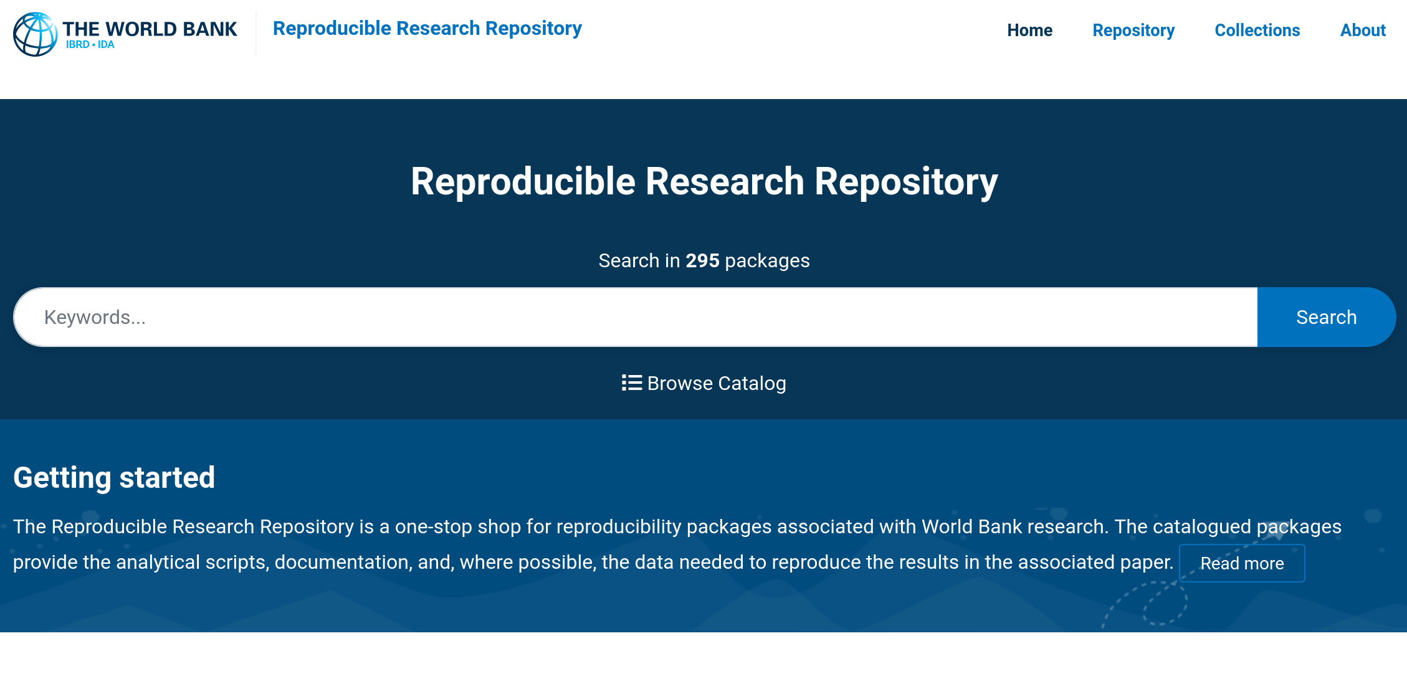
Task: Click the World Bank globe logo
Action: [36, 34]
